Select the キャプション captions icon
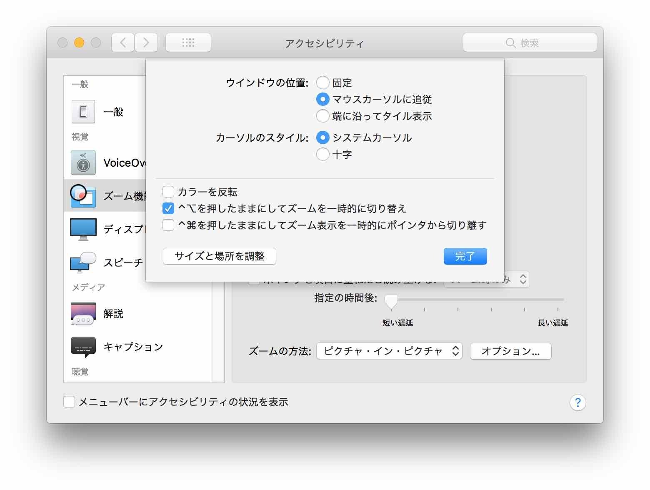650x490 pixels. tap(83, 347)
